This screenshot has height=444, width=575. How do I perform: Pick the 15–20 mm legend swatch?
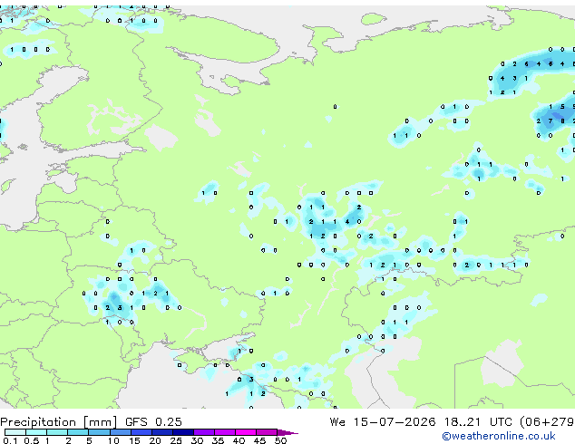pos(141,432)
